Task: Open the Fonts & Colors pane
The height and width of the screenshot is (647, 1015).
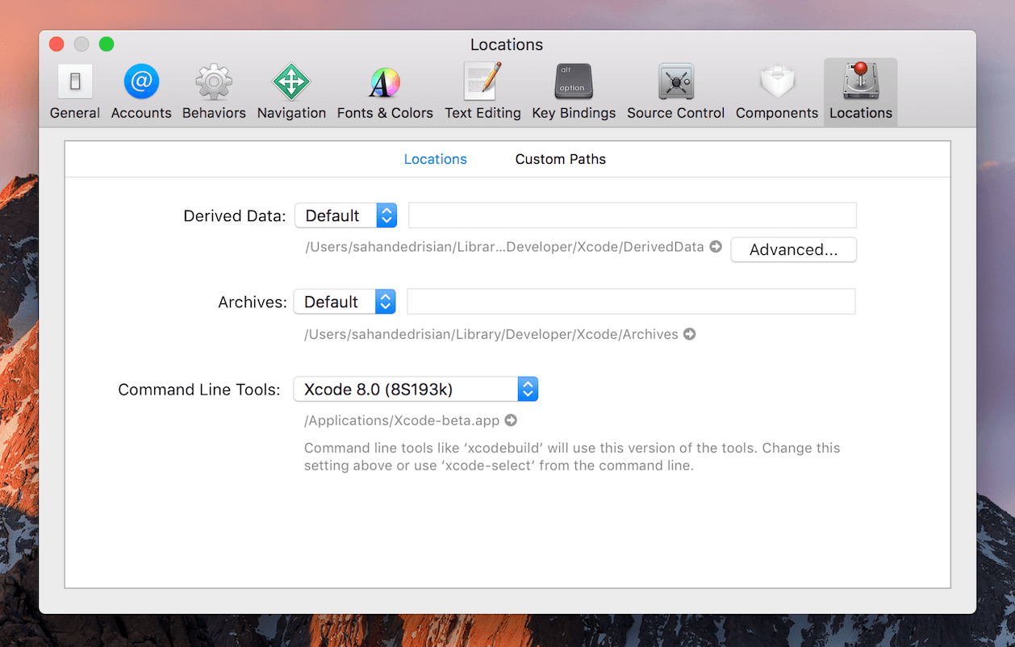Action: coord(385,89)
